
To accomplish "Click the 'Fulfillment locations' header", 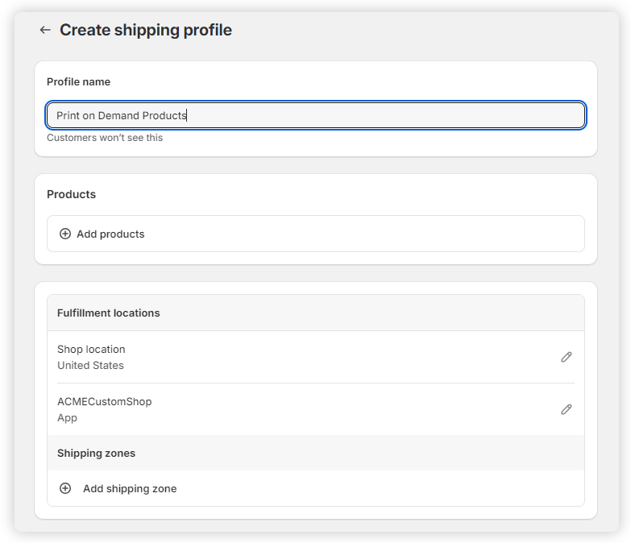I will (x=108, y=313).
